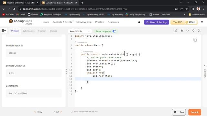This screenshot has height=116, width=207.
Task: Click the Coding Ninjas studio logo
Action: point(20,22)
